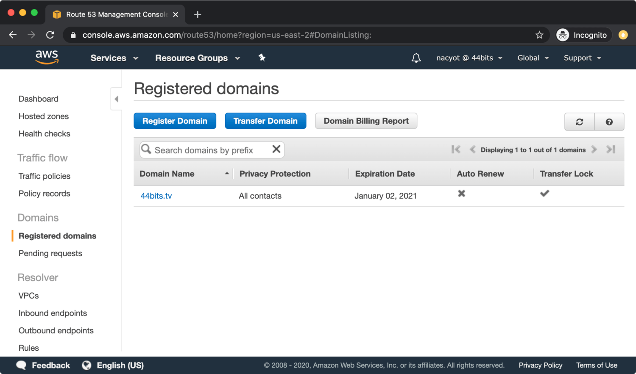Open the Services dropdown menu
Viewport: 636px width, 374px height.
click(114, 58)
